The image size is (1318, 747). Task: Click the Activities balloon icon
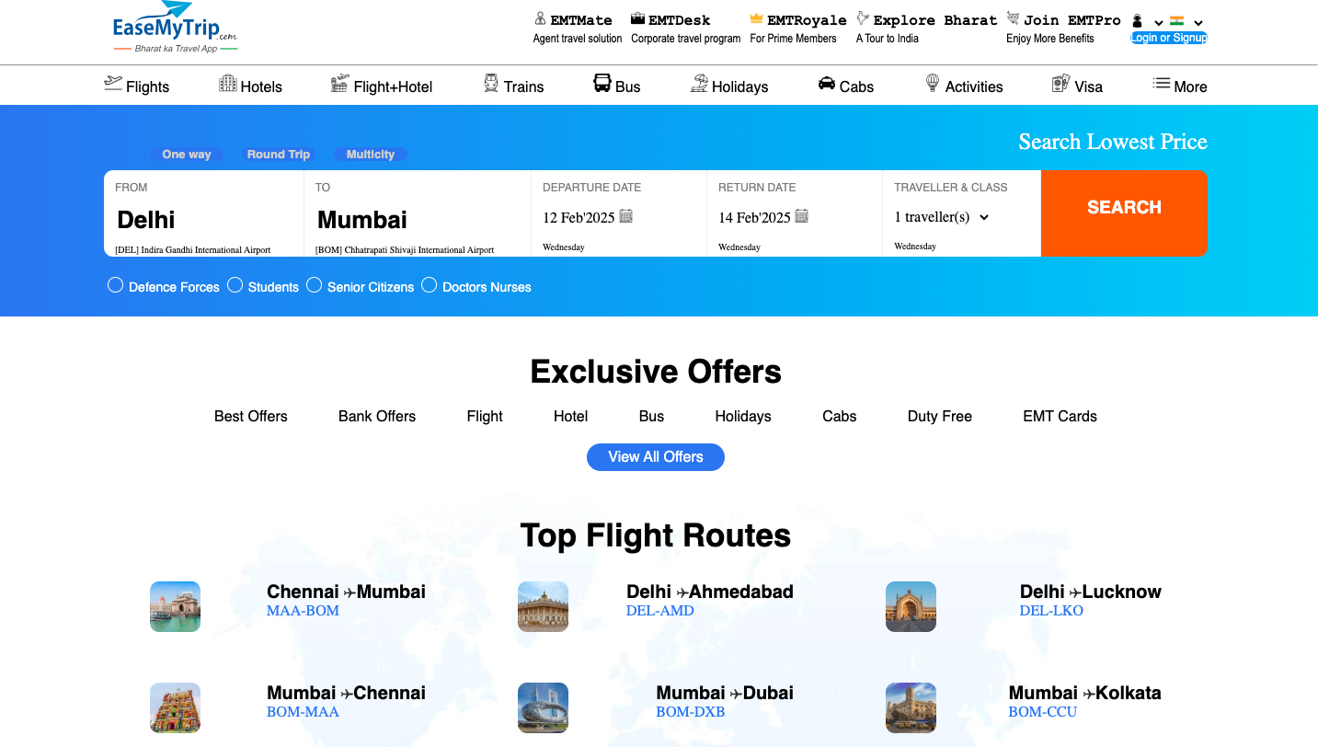pyautogui.click(x=933, y=84)
